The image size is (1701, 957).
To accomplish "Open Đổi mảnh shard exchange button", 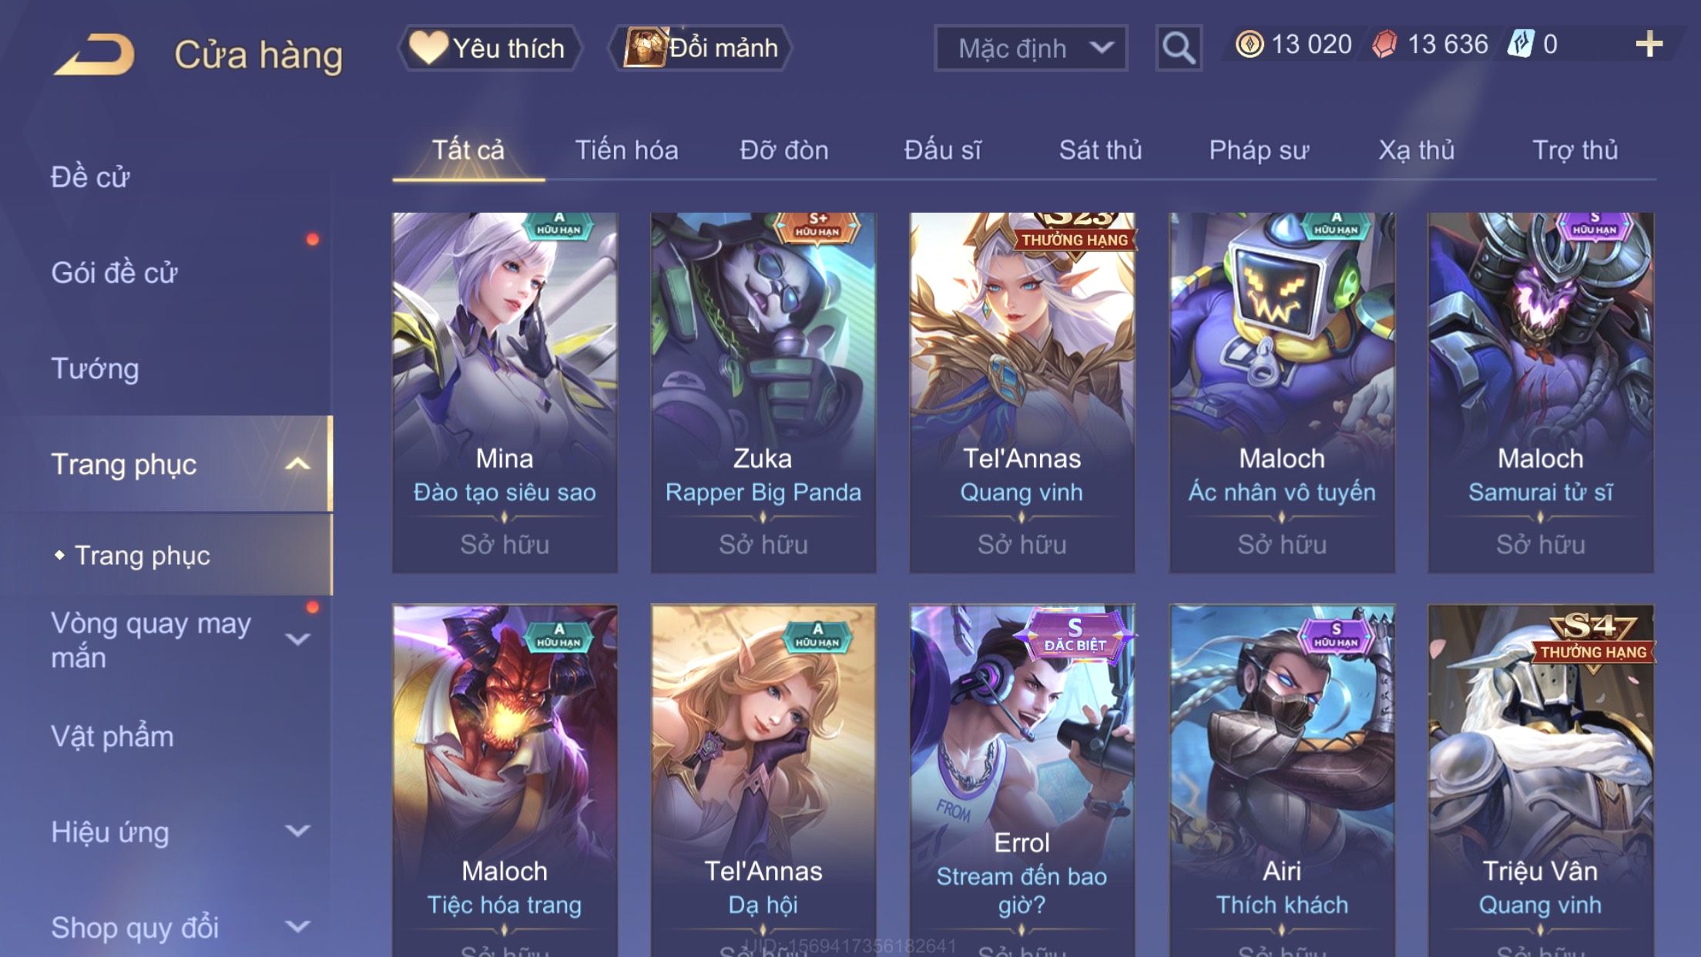I will pos(701,48).
